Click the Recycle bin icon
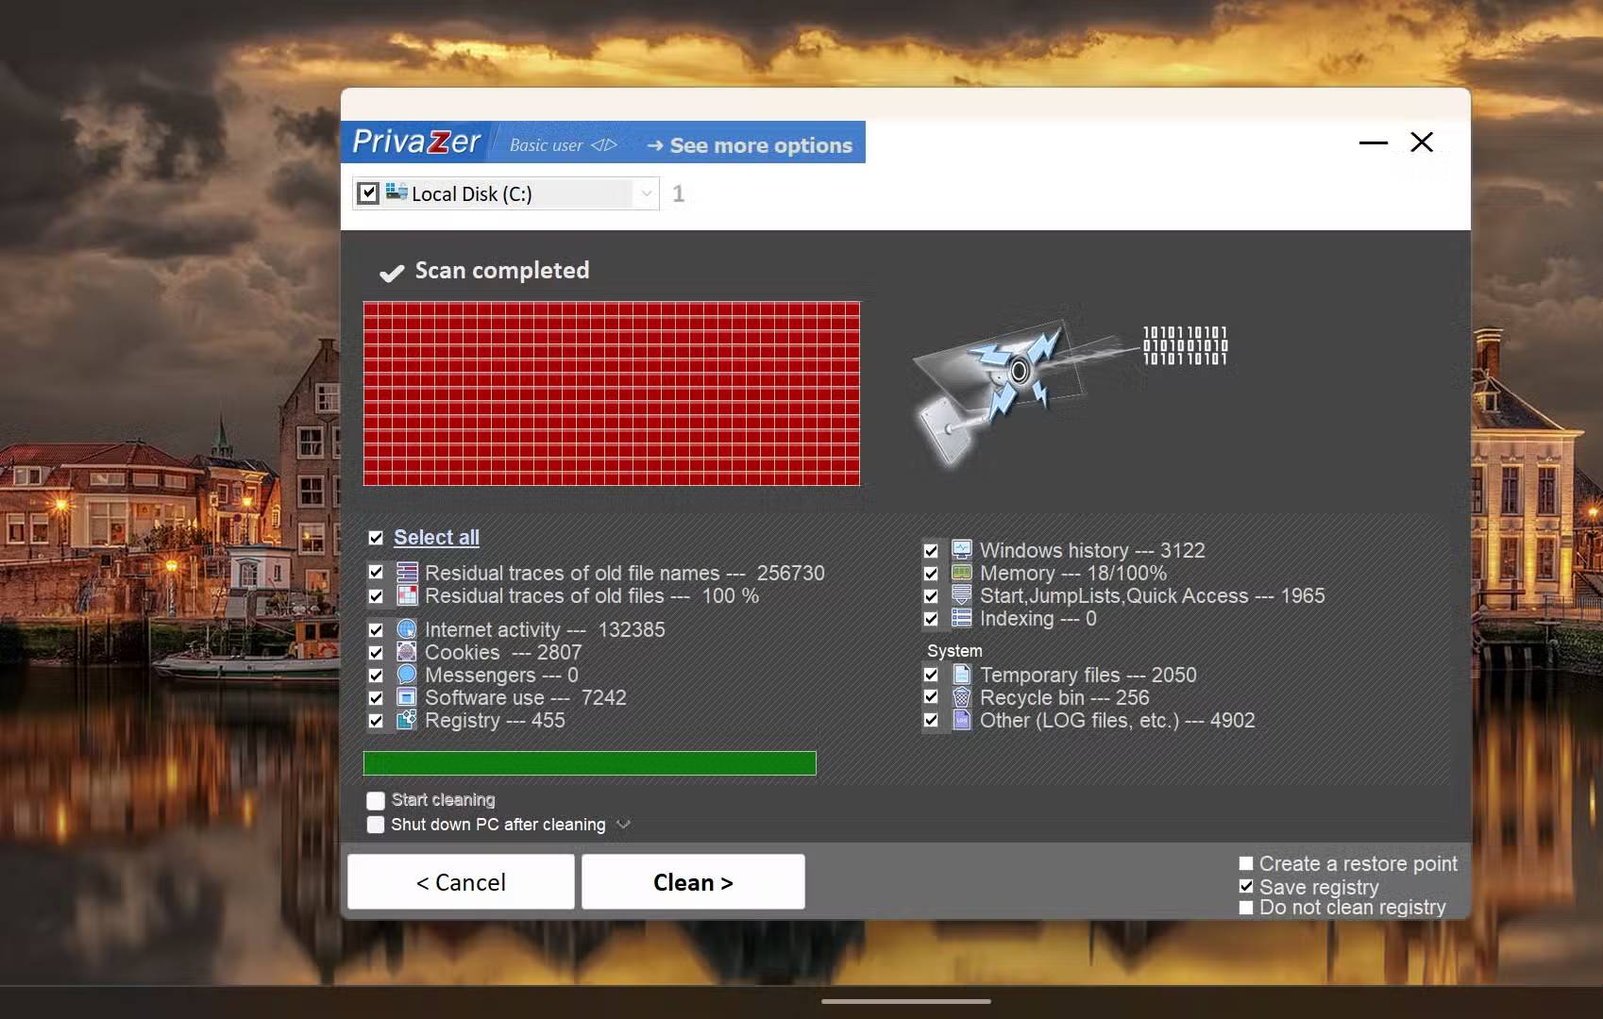1603x1019 pixels. click(x=962, y=697)
